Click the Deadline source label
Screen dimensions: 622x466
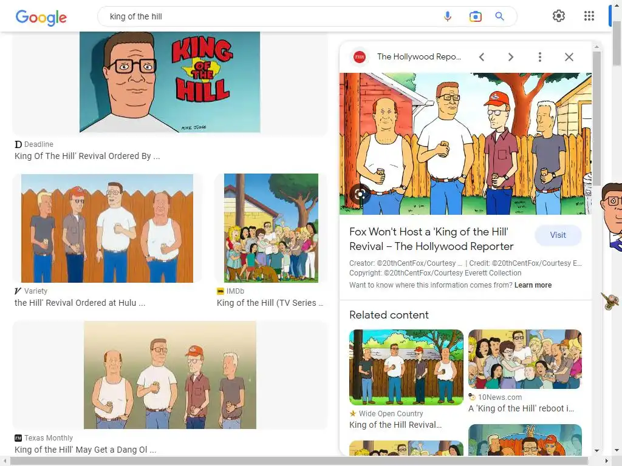(38, 144)
